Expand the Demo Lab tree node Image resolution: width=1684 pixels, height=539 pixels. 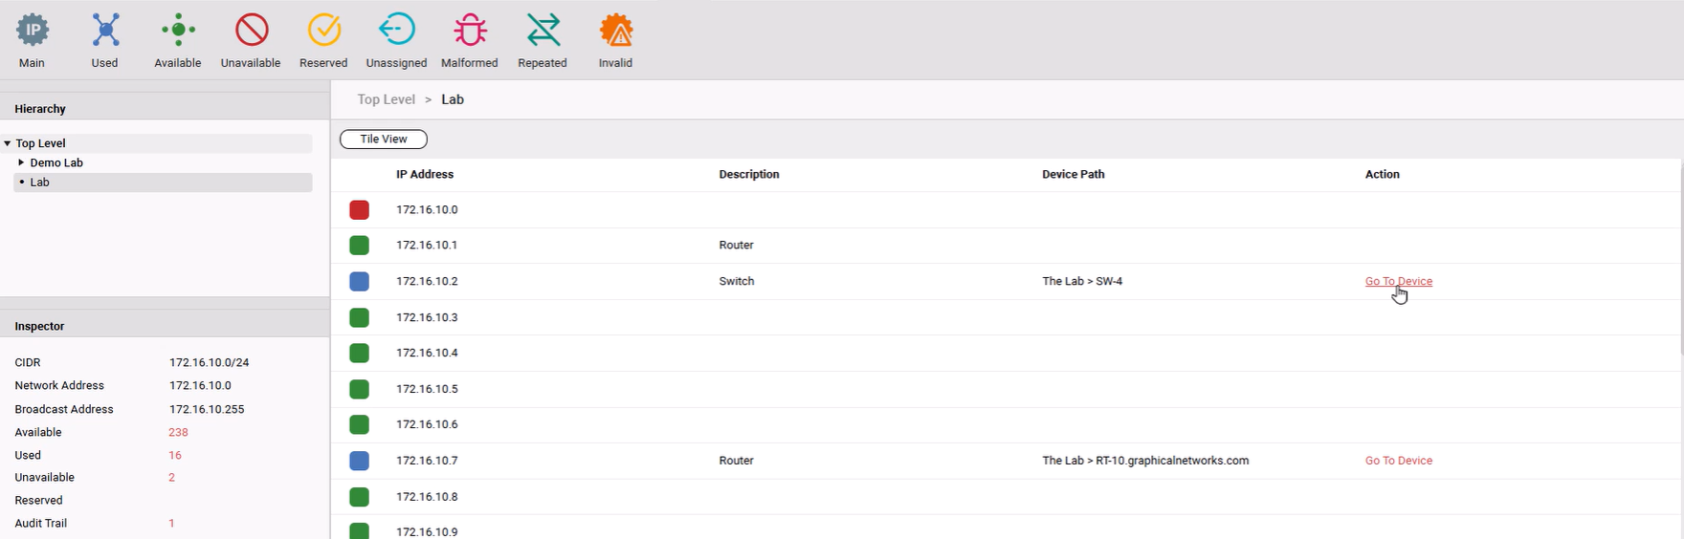click(x=21, y=162)
